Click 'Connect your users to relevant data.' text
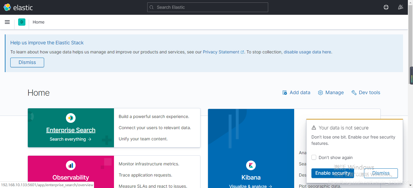The height and width of the screenshot is (188, 413). coord(155,128)
